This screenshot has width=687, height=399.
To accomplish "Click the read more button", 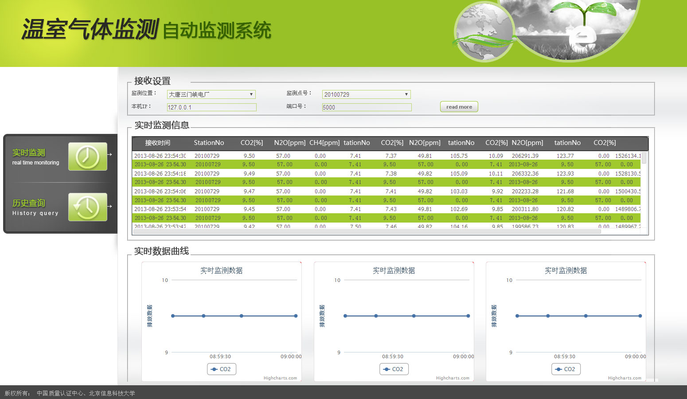I will (x=459, y=107).
